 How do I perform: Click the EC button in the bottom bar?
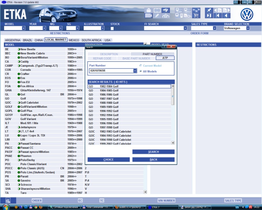tap(80, 200)
